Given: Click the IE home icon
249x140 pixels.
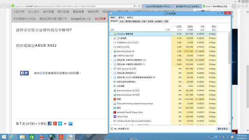Looking at the screenshot, I should coord(238,6).
